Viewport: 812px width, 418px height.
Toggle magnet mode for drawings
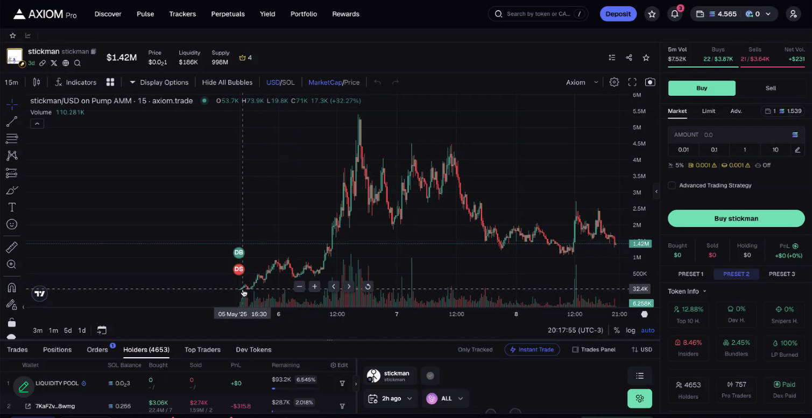coord(12,287)
